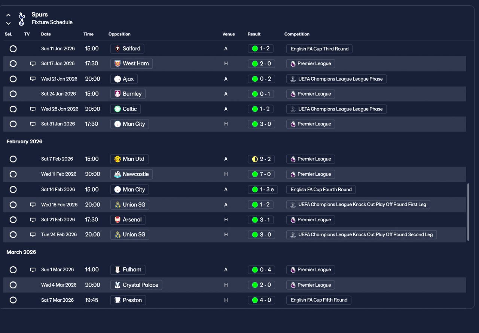Select the Preston club badge
Screen dimensions: 479x333
pos(118,300)
